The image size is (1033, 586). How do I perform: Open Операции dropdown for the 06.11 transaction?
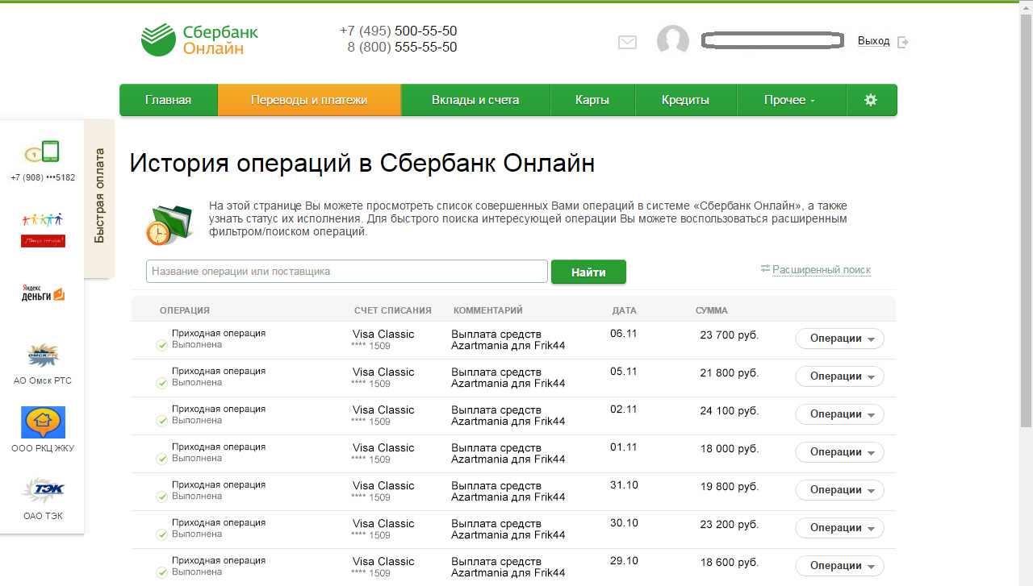click(x=839, y=339)
